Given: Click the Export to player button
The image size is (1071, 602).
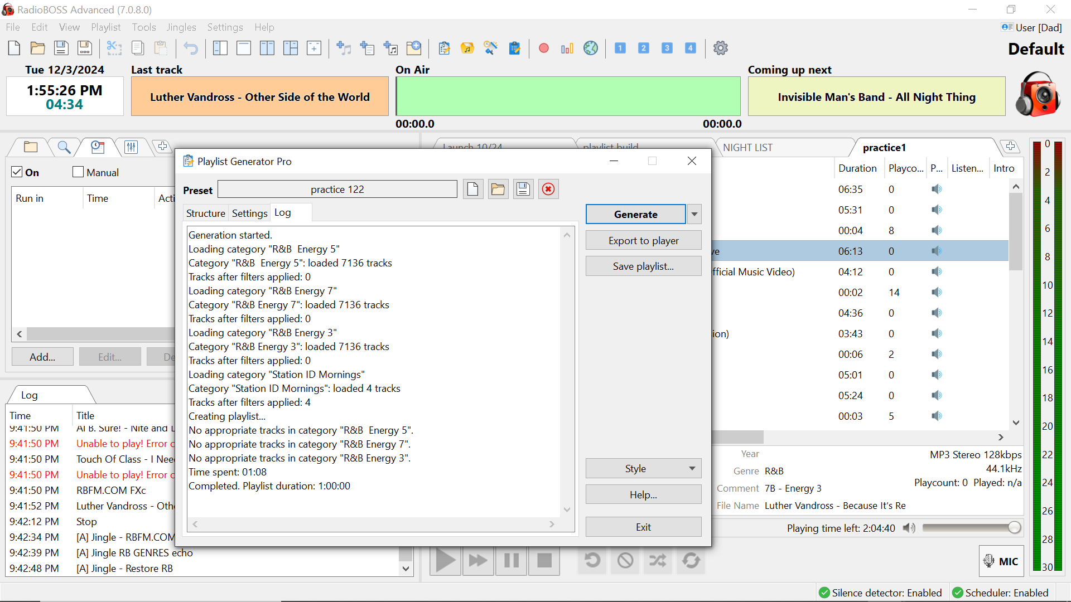Looking at the screenshot, I should coord(643,240).
